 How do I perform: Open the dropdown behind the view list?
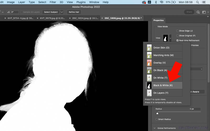pyautogui.click(x=201, y=69)
